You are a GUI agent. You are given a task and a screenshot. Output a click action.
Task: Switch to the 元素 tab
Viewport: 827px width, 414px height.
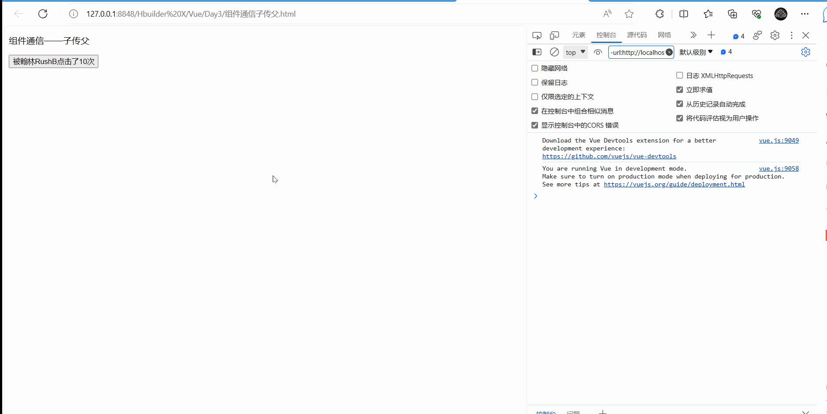click(x=578, y=35)
